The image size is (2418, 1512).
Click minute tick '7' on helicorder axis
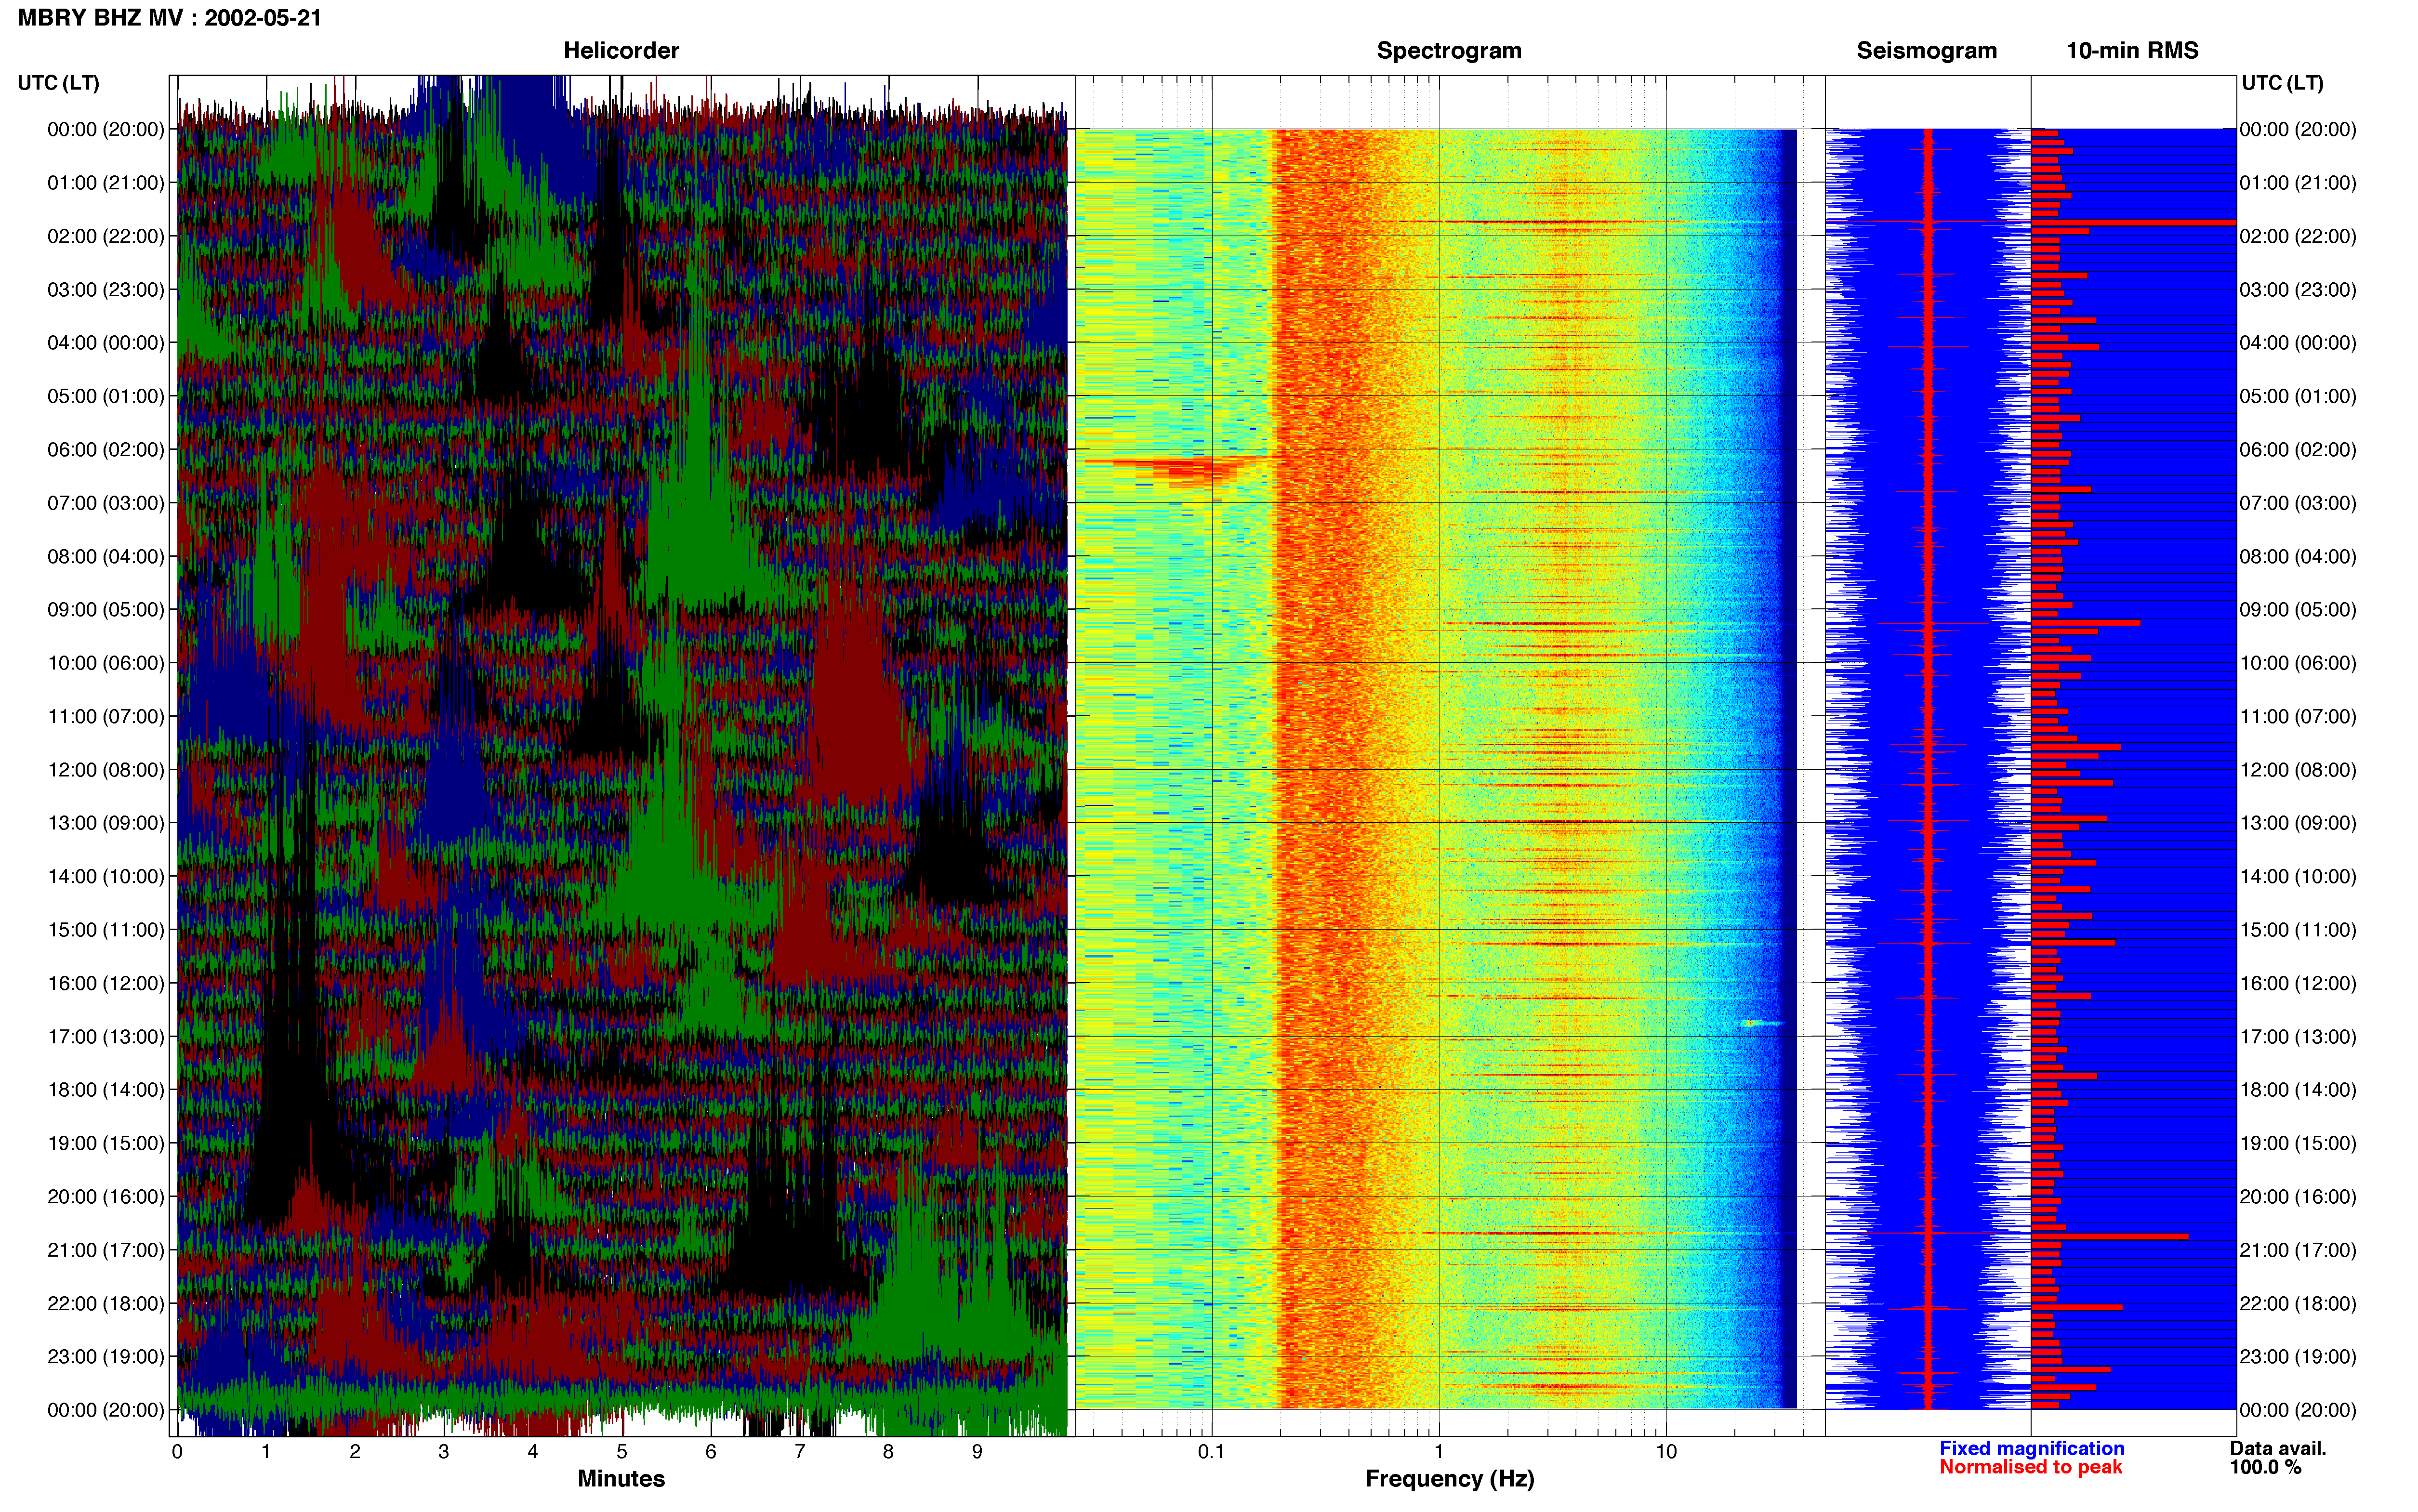coord(800,1452)
